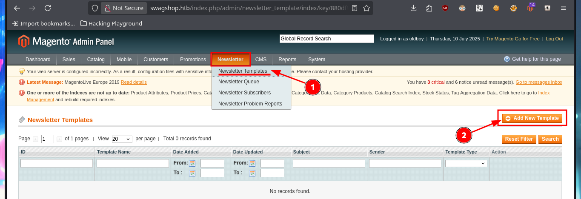This screenshot has height=199, width=581.
Task: Open the Hacking Playground bookmarks folder
Action: pyautogui.click(x=111, y=23)
